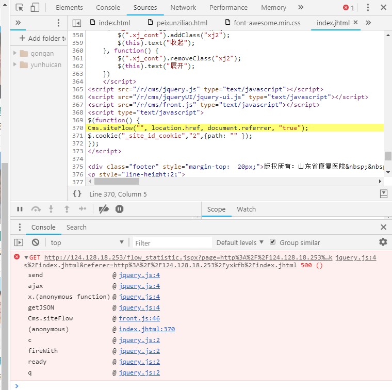Switch to the Network tab
392x390 pixels.
click(183, 8)
